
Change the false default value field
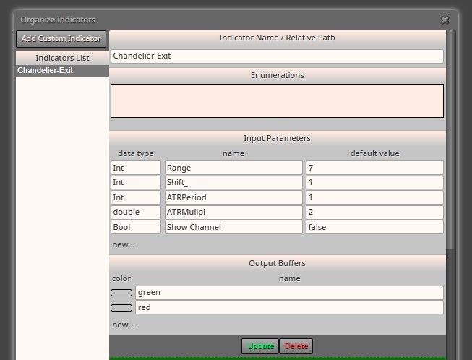click(x=374, y=227)
